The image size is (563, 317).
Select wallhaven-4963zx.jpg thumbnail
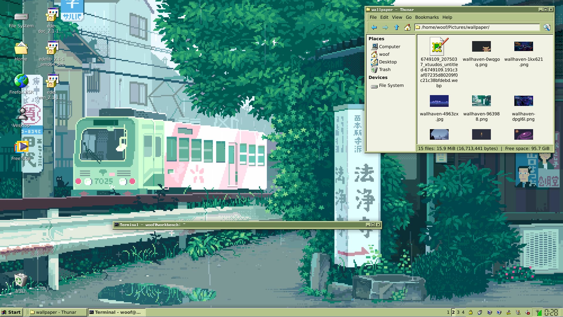coord(439,101)
